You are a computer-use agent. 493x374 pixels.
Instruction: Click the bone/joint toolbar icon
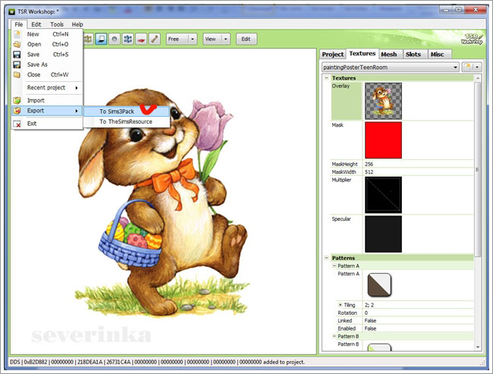tap(153, 39)
